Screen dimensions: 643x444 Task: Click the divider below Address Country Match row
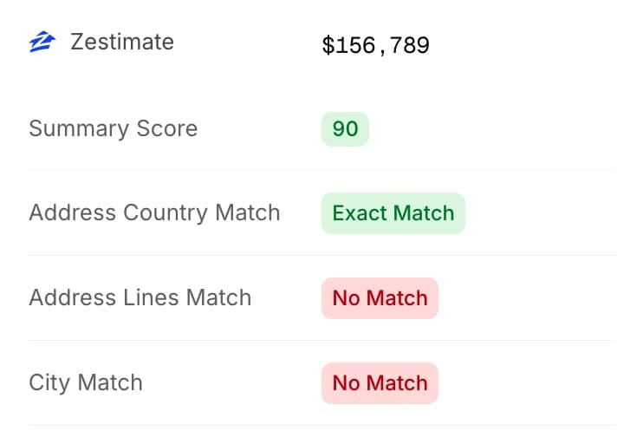[x=321, y=256]
